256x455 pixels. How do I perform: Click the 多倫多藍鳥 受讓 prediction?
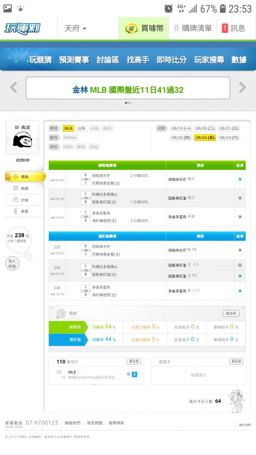[x=181, y=217]
